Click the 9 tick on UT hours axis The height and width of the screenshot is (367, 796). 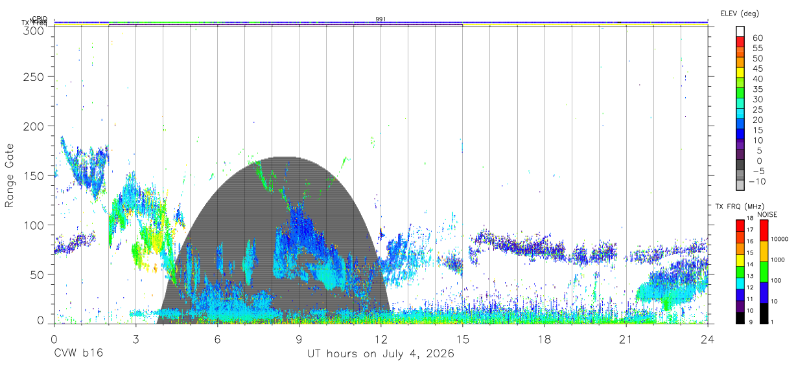[x=299, y=338]
